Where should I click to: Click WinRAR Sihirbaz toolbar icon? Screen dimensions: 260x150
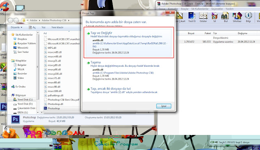[x=237, y=17]
